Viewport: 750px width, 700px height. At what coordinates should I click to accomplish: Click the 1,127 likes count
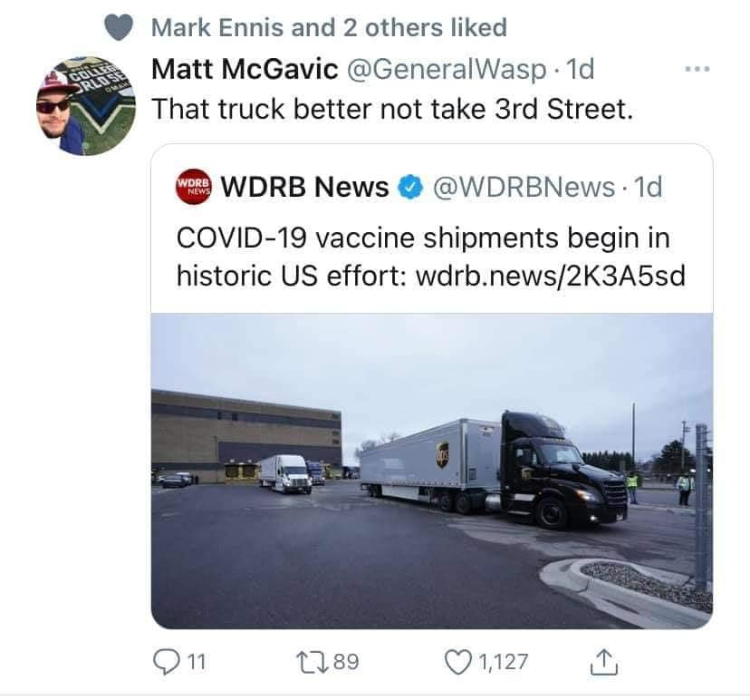(503, 662)
